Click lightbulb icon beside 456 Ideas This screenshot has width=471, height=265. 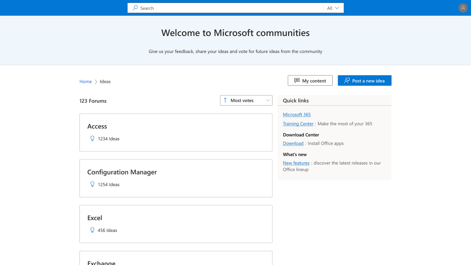(x=92, y=230)
